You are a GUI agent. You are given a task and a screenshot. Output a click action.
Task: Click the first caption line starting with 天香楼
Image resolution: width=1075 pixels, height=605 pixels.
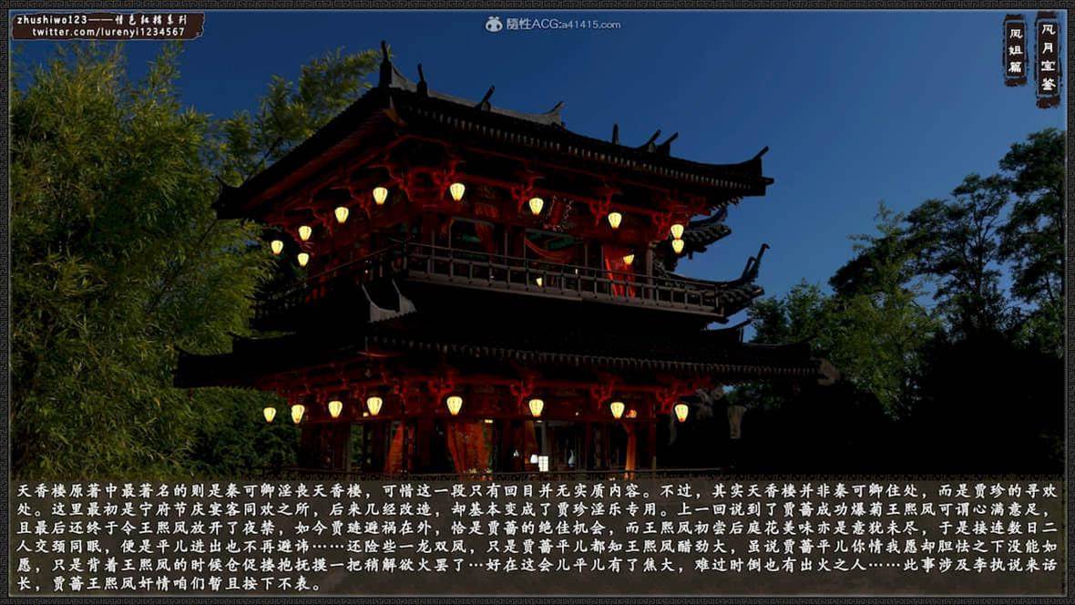click(x=537, y=491)
